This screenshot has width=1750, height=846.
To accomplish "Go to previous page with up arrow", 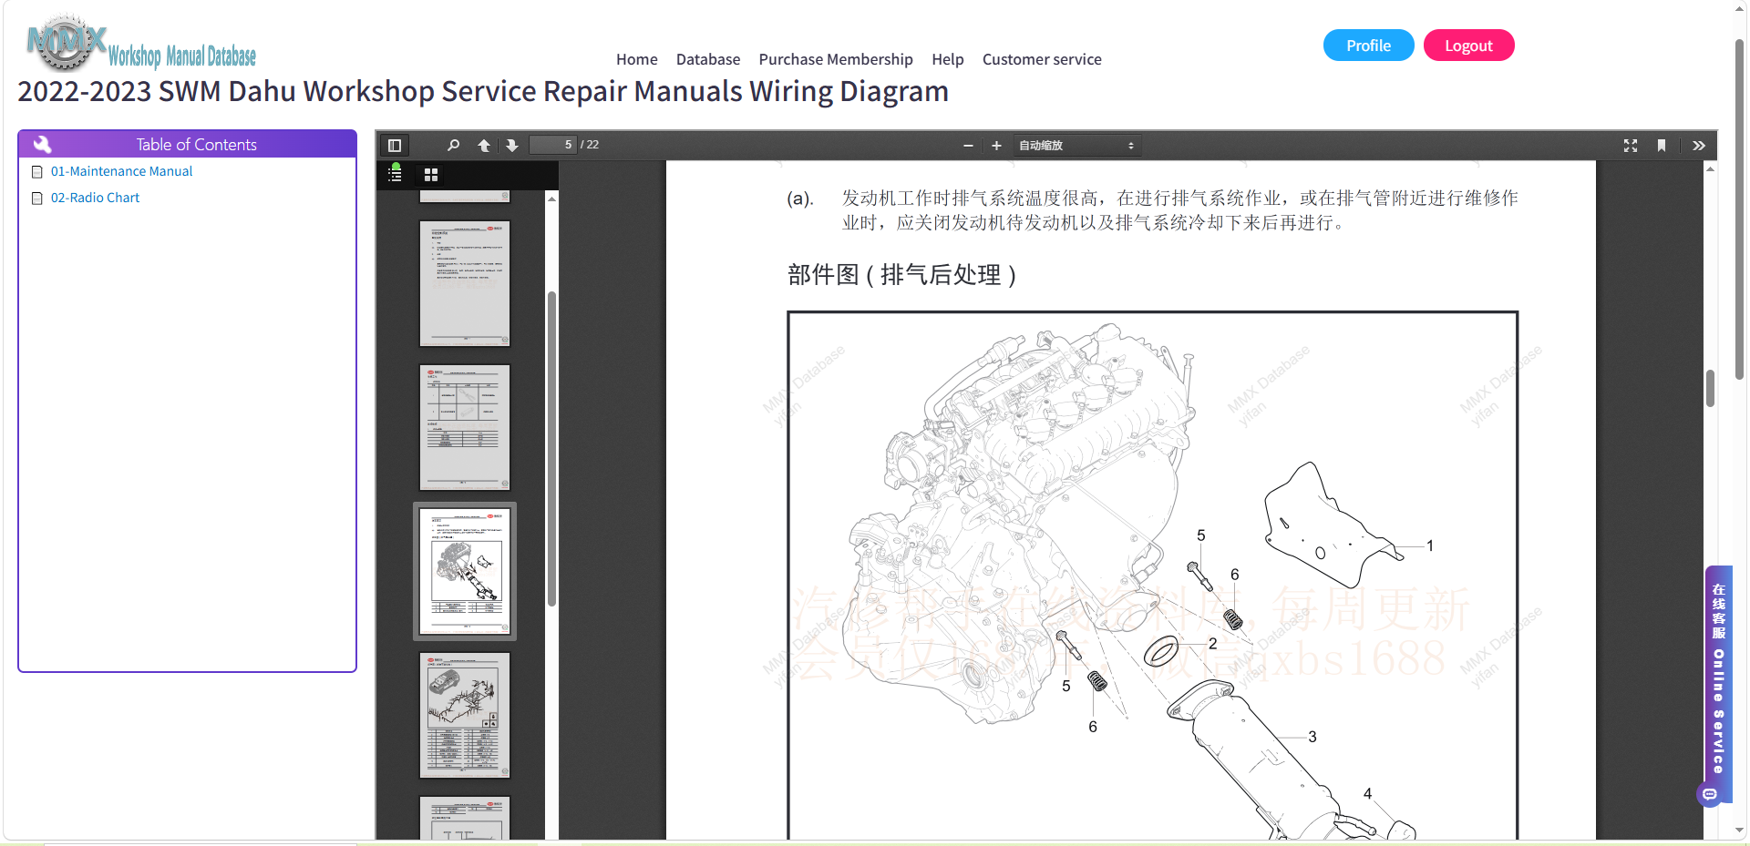I will [x=484, y=146].
